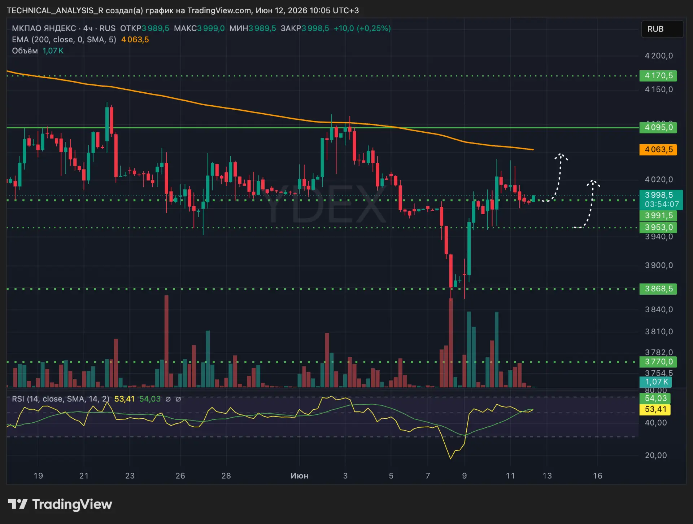The image size is (693, 524).
Task: Click the 4 020,0 price scale tick
Action: (x=659, y=180)
